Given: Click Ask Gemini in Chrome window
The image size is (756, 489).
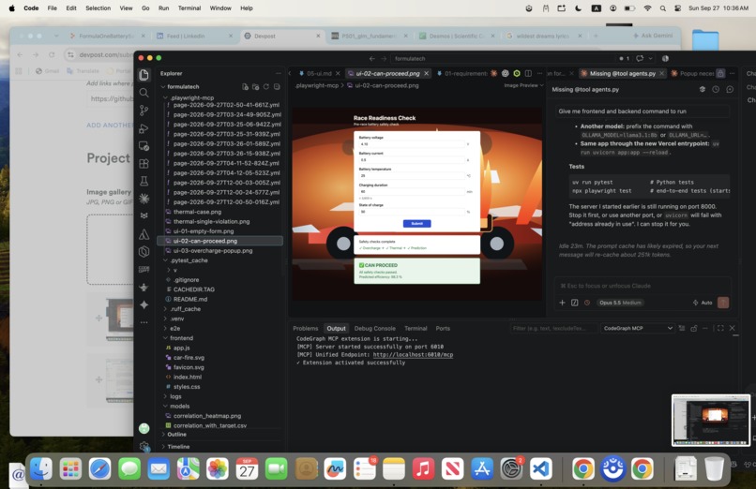Looking at the screenshot, I should point(652,36).
